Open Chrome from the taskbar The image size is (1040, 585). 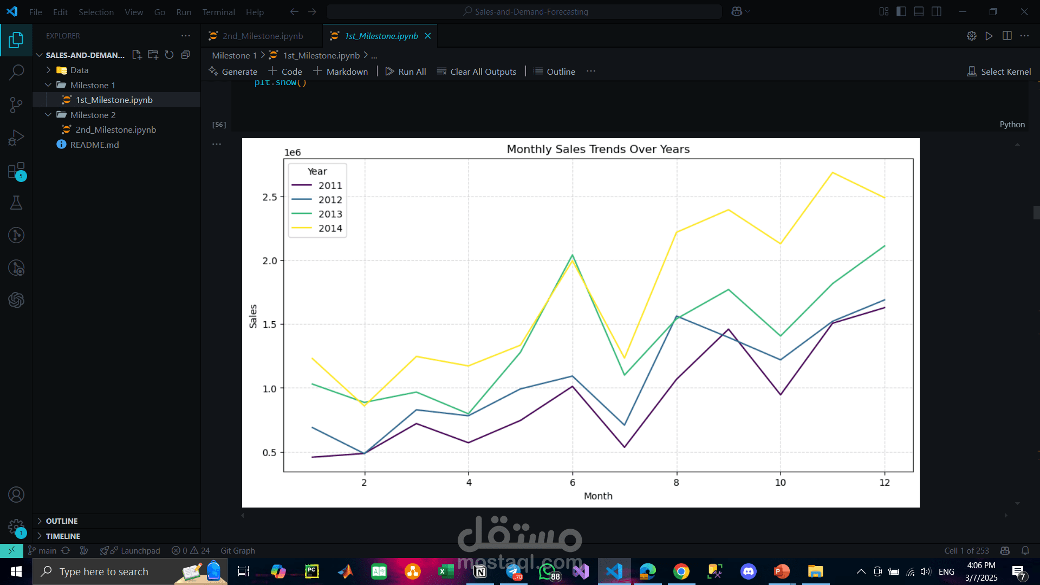681,571
